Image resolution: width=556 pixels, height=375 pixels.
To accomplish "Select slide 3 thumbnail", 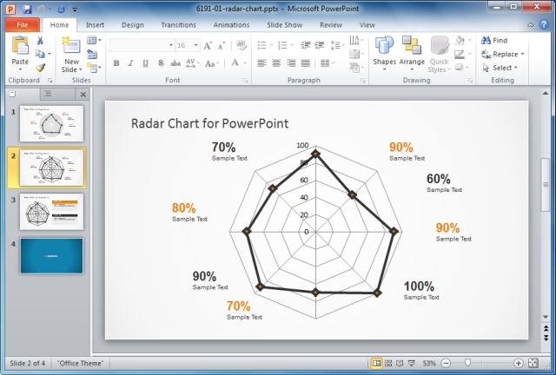I will [52, 212].
